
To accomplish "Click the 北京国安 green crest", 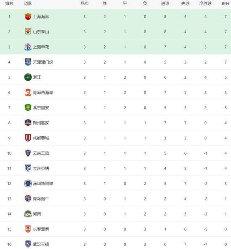I will 28,108.
